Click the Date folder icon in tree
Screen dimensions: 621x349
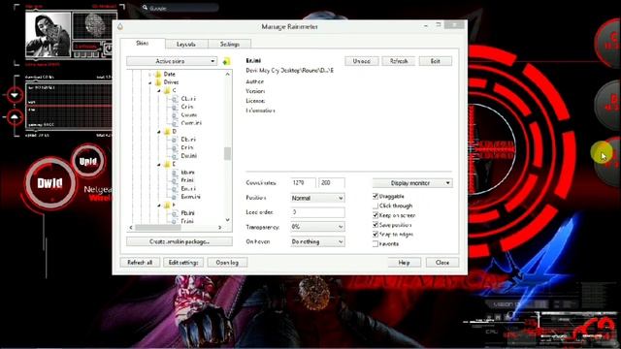point(157,74)
